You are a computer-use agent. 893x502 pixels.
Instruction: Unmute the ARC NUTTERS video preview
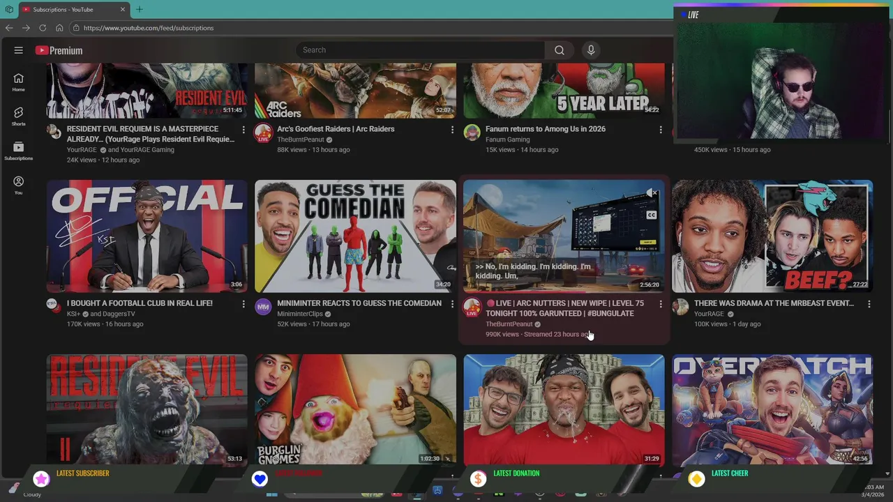coord(652,193)
